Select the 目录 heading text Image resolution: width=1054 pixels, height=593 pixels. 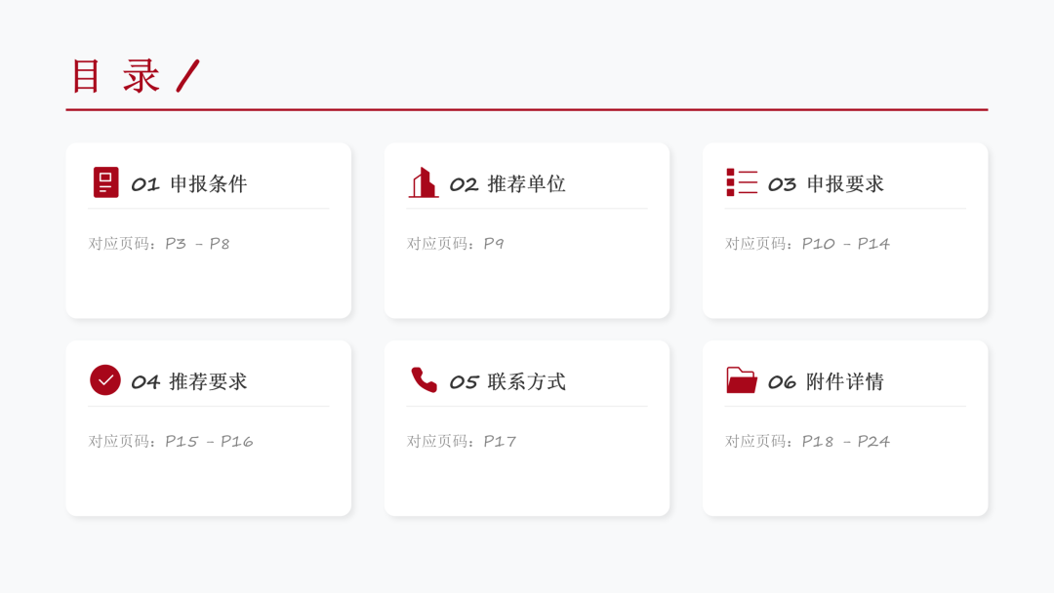tap(115, 76)
